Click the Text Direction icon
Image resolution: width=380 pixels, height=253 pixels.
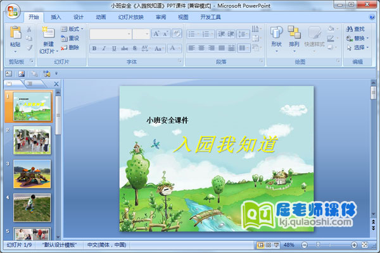(256, 29)
